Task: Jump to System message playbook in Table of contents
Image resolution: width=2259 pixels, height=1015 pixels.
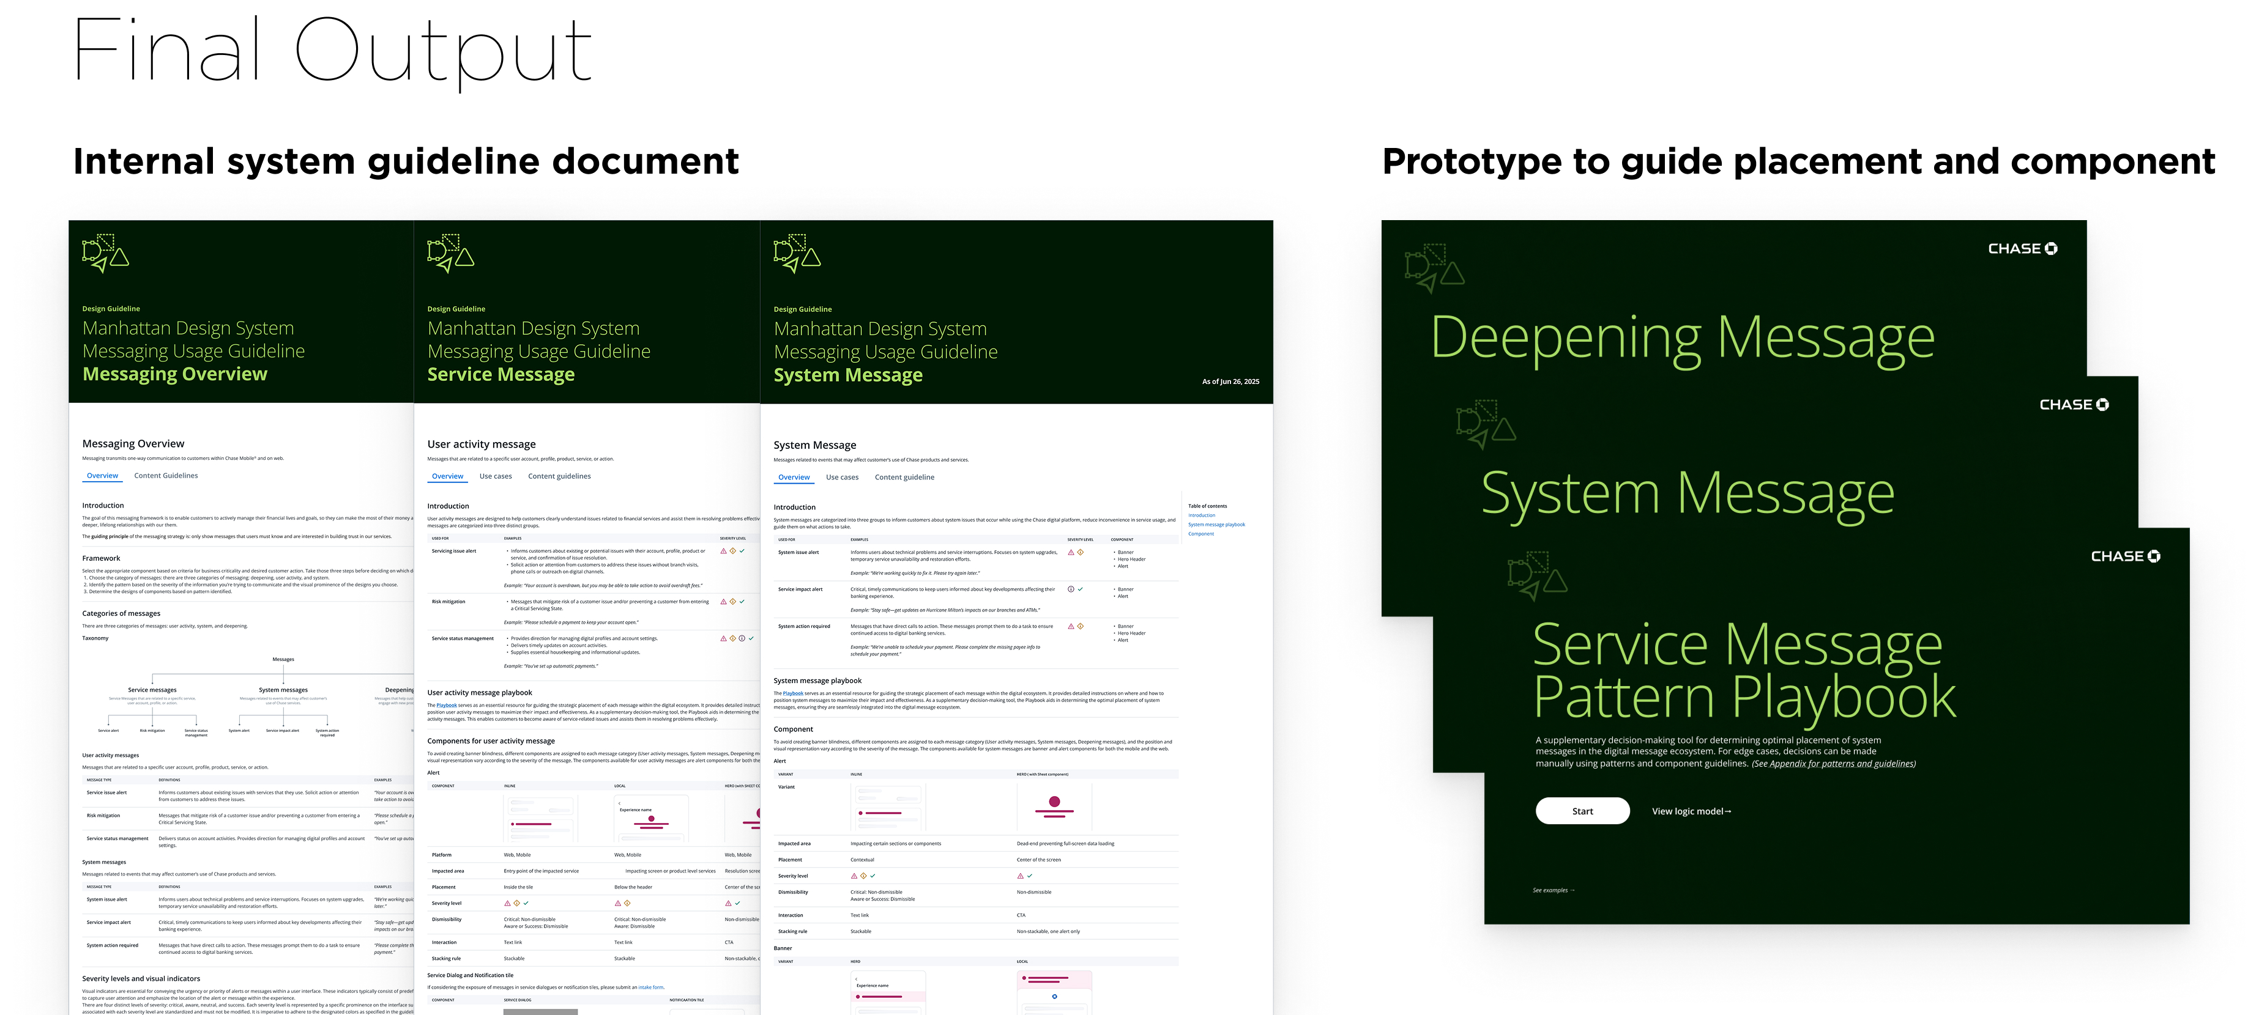Action: (x=1216, y=524)
